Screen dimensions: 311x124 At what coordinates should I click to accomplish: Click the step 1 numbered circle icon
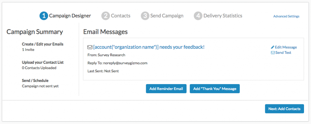(43, 16)
